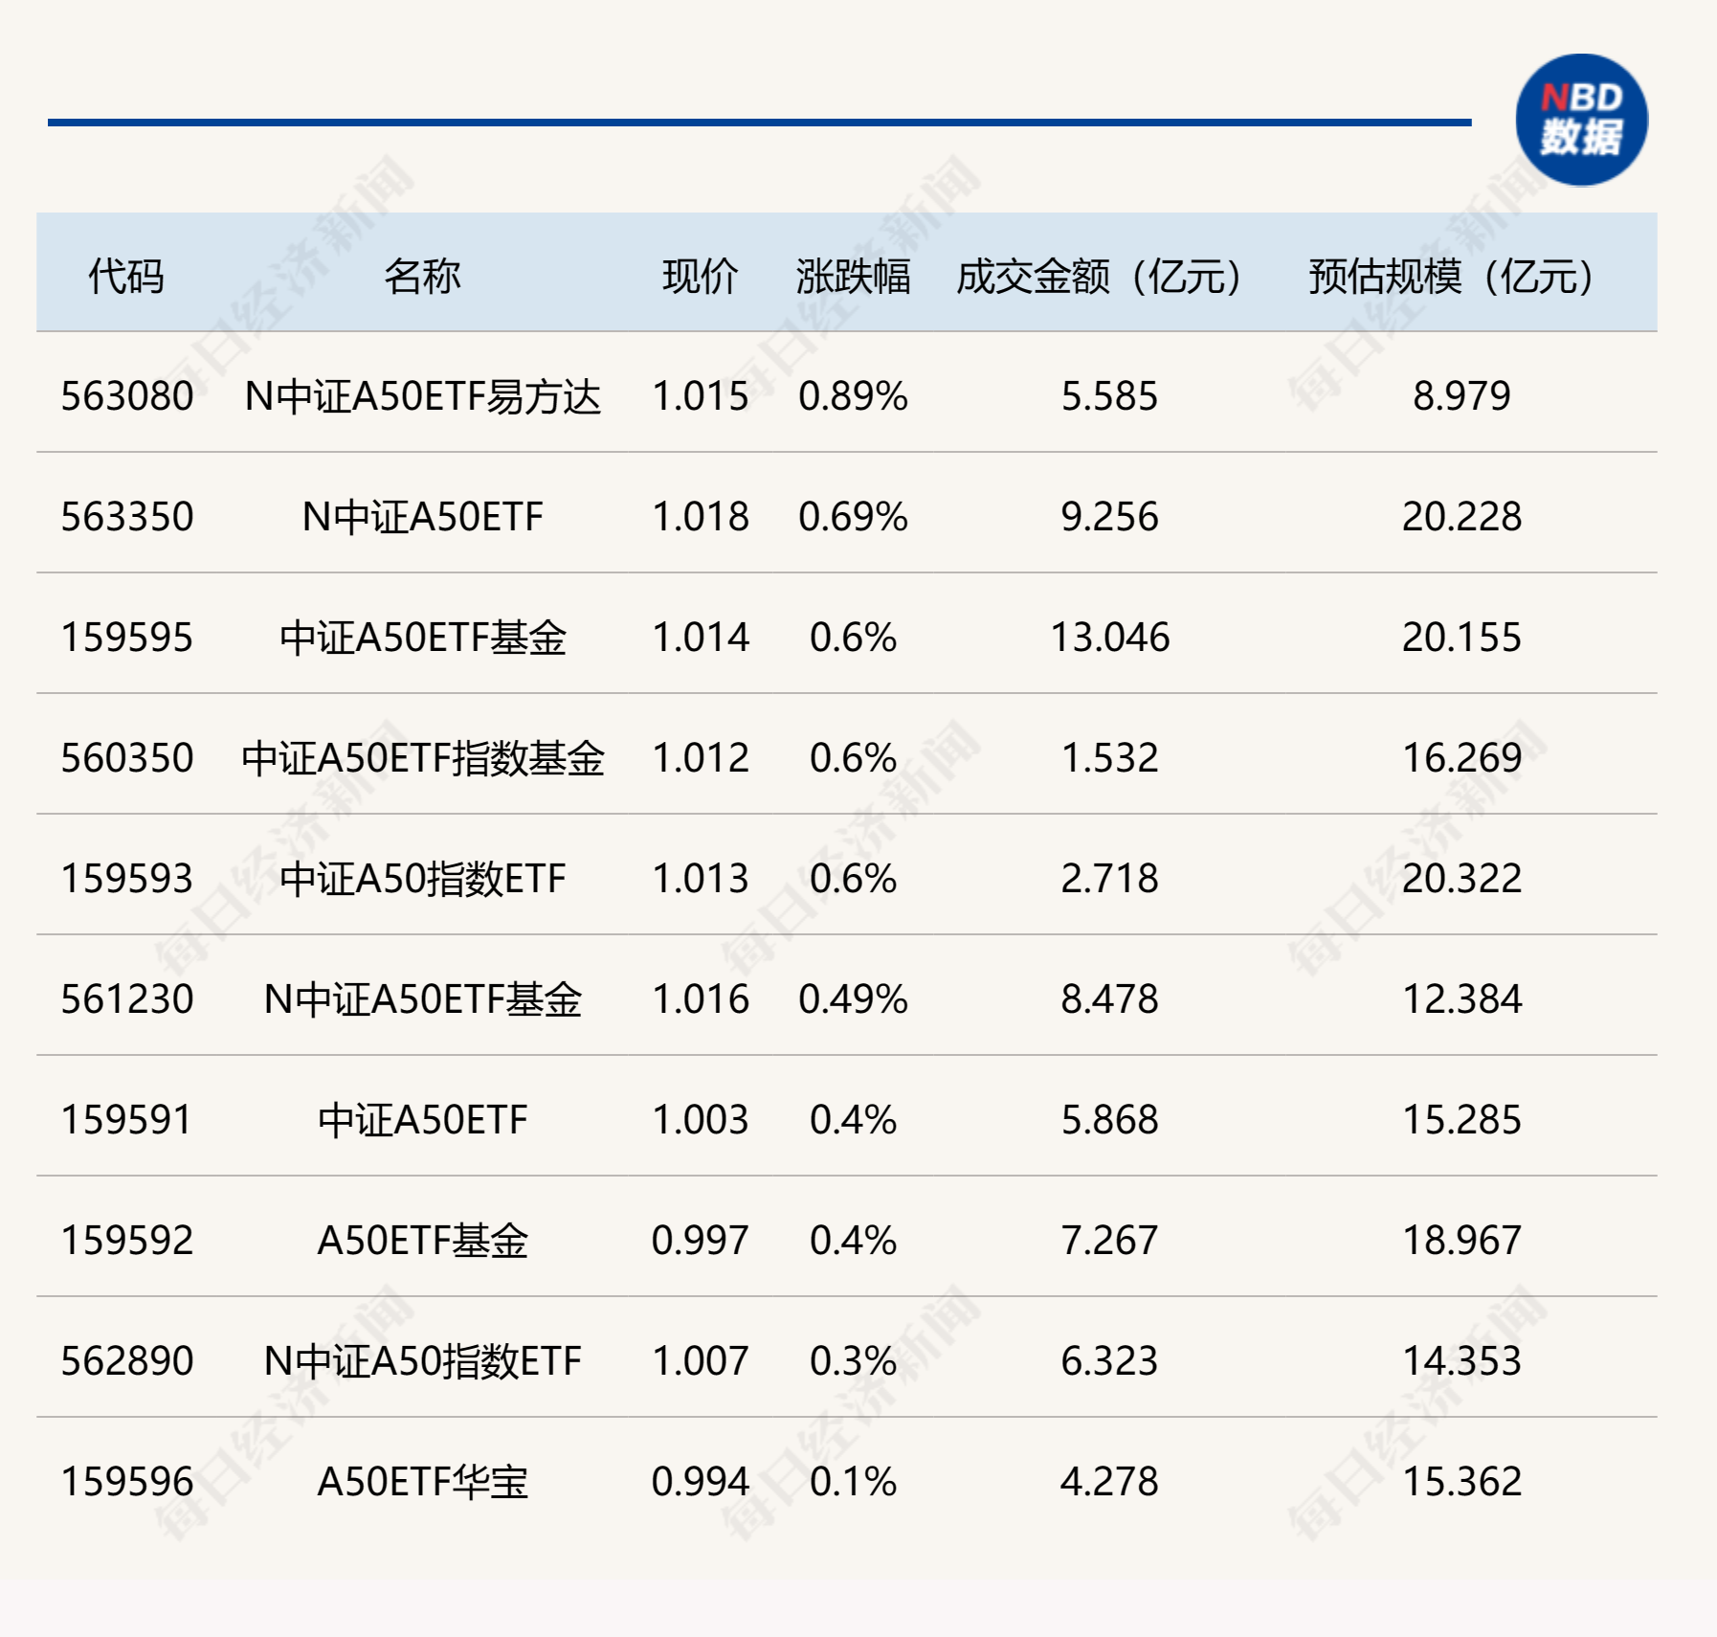This screenshot has width=1717, height=1637.
Task: Click the 现价 column header
Action: tap(700, 277)
